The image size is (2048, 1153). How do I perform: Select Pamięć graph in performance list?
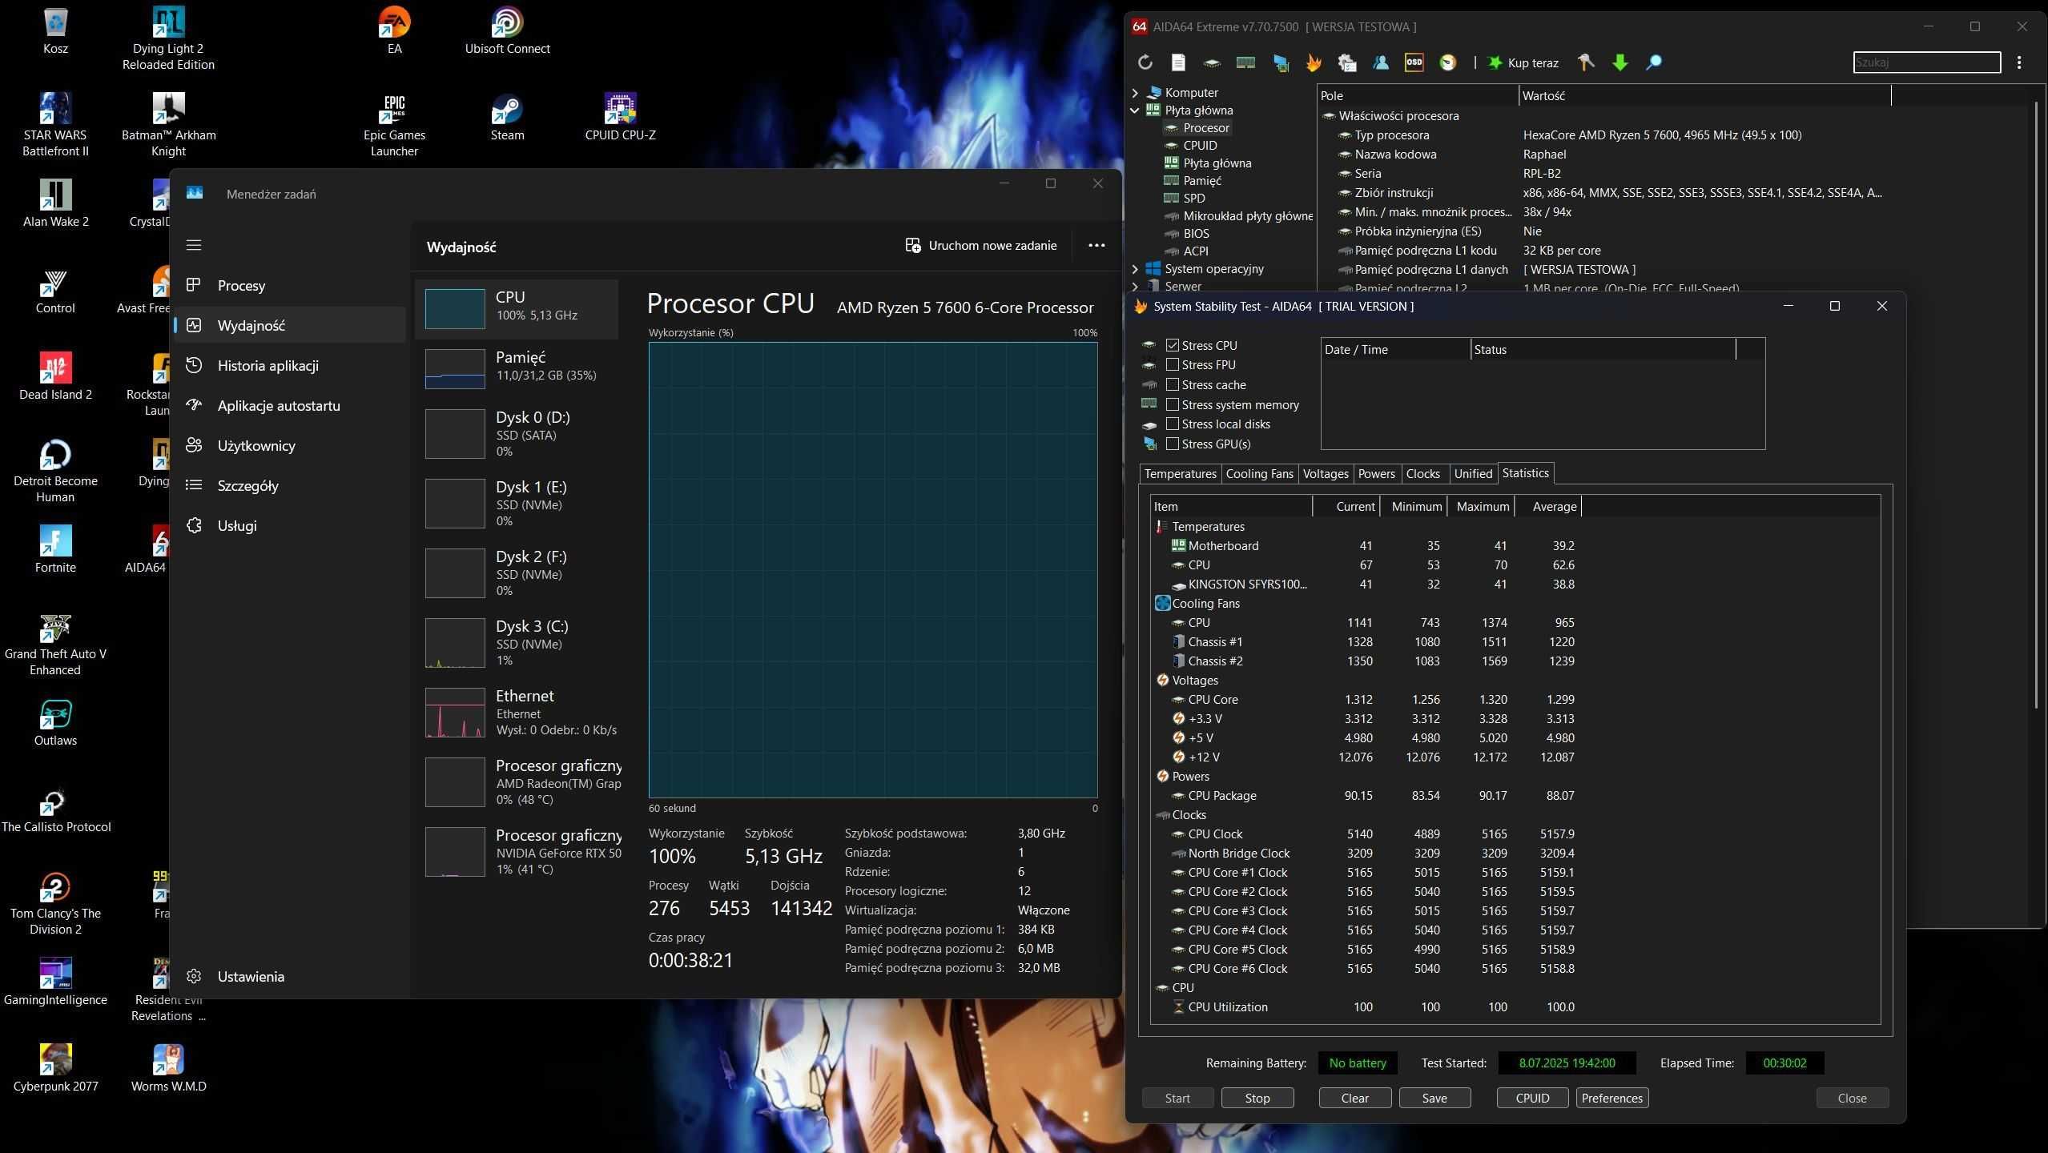point(517,368)
